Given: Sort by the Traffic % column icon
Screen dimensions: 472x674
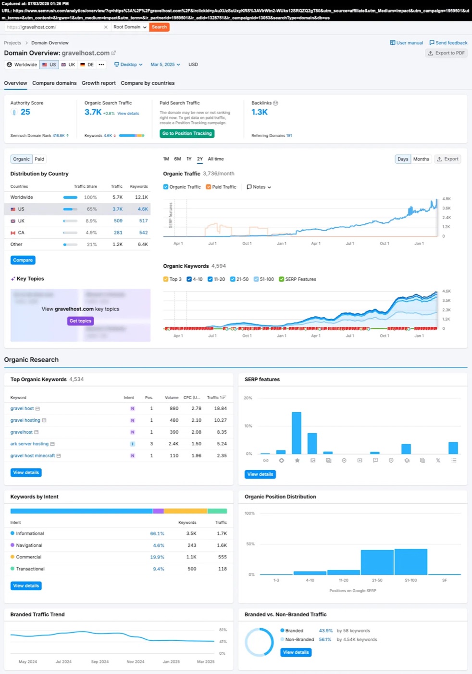Looking at the screenshot, I should (x=224, y=398).
